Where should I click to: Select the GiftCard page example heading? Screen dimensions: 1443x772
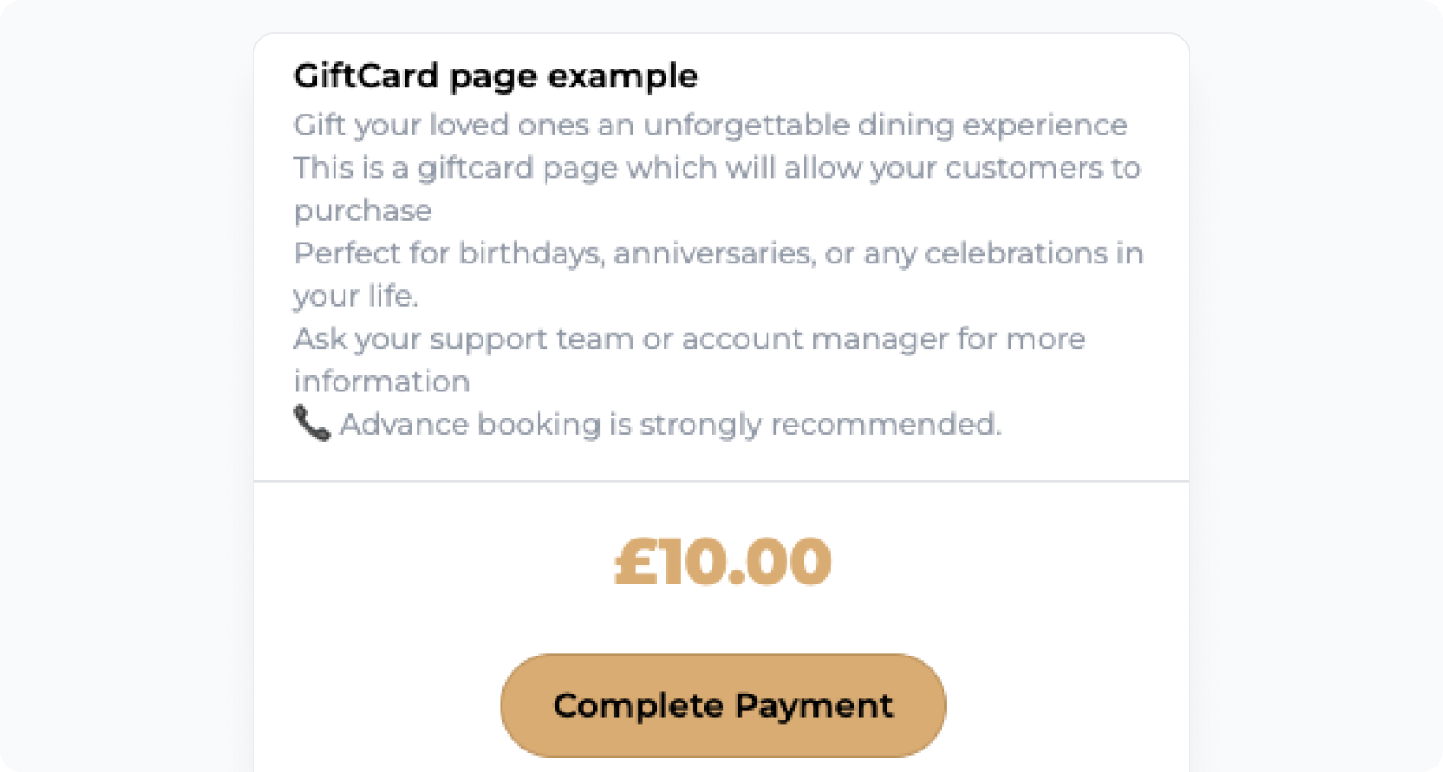(496, 77)
